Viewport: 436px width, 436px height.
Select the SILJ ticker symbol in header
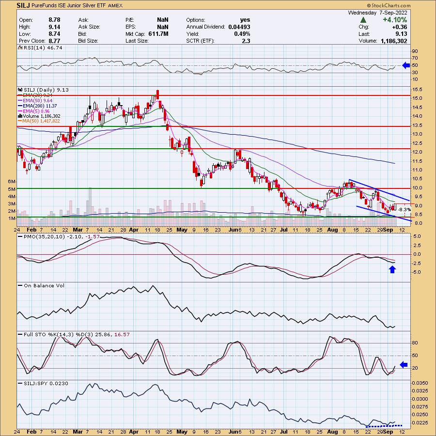24,5
